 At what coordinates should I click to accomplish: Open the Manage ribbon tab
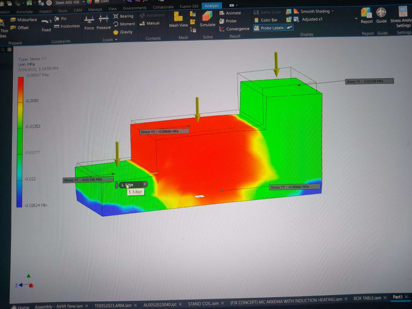95,9
